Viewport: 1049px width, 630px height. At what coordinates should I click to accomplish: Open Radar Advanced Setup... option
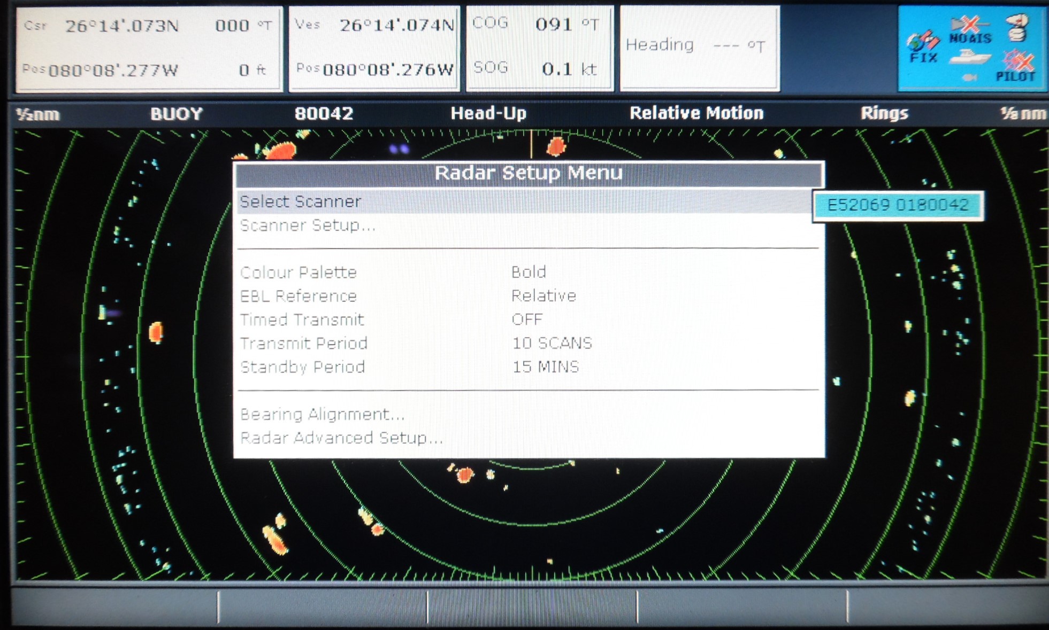pos(341,438)
